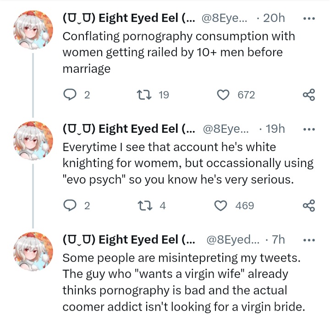The height and width of the screenshot is (320, 330).
Task: Like the tweet with 469 likes
Action: click(x=221, y=206)
